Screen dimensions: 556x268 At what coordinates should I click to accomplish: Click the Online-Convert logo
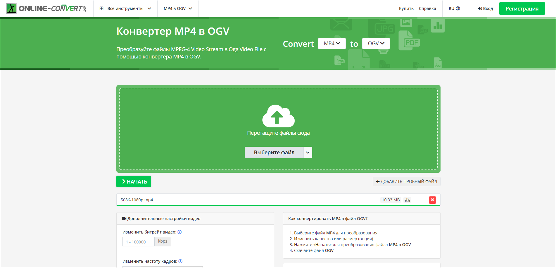coord(46,8)
